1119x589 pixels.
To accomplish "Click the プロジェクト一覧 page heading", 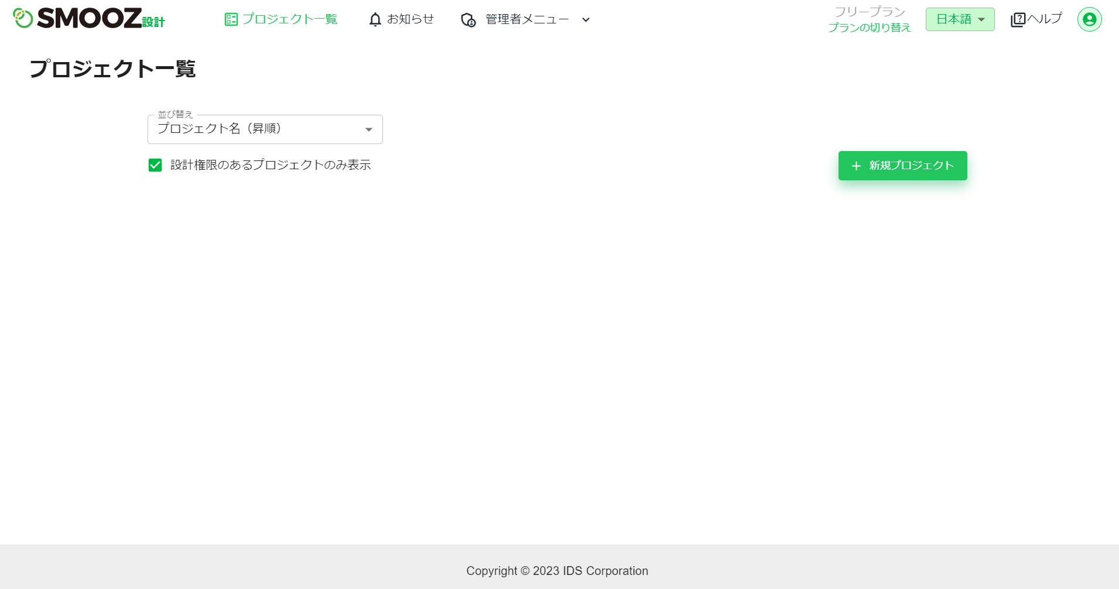I will (x=112, y=69).
